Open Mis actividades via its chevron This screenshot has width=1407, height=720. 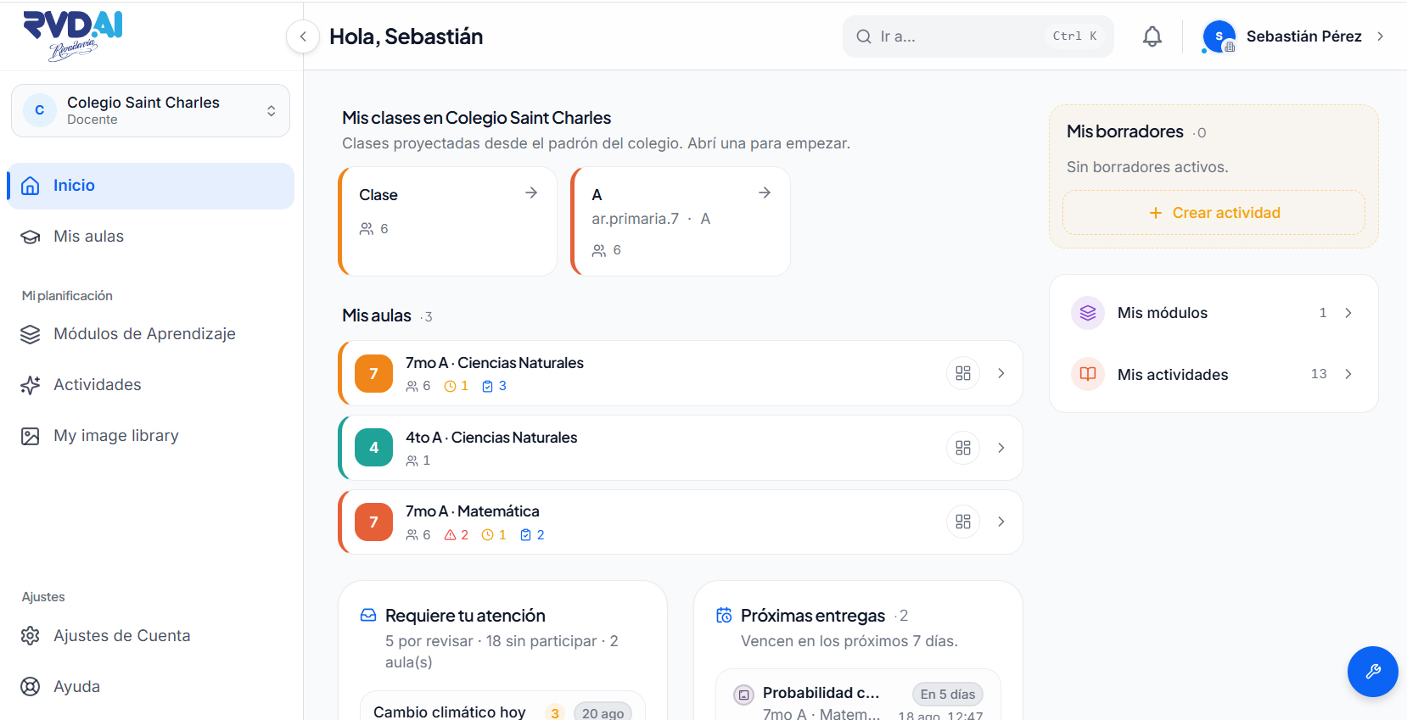tap(1348, 374)
